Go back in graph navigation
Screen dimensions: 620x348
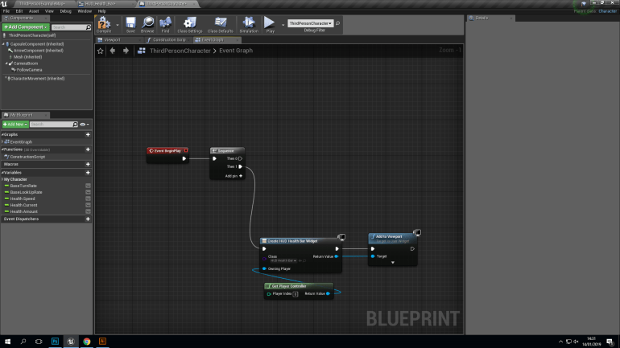click(113, 51)
